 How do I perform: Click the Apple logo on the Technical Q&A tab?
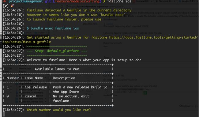click(157, 1)
